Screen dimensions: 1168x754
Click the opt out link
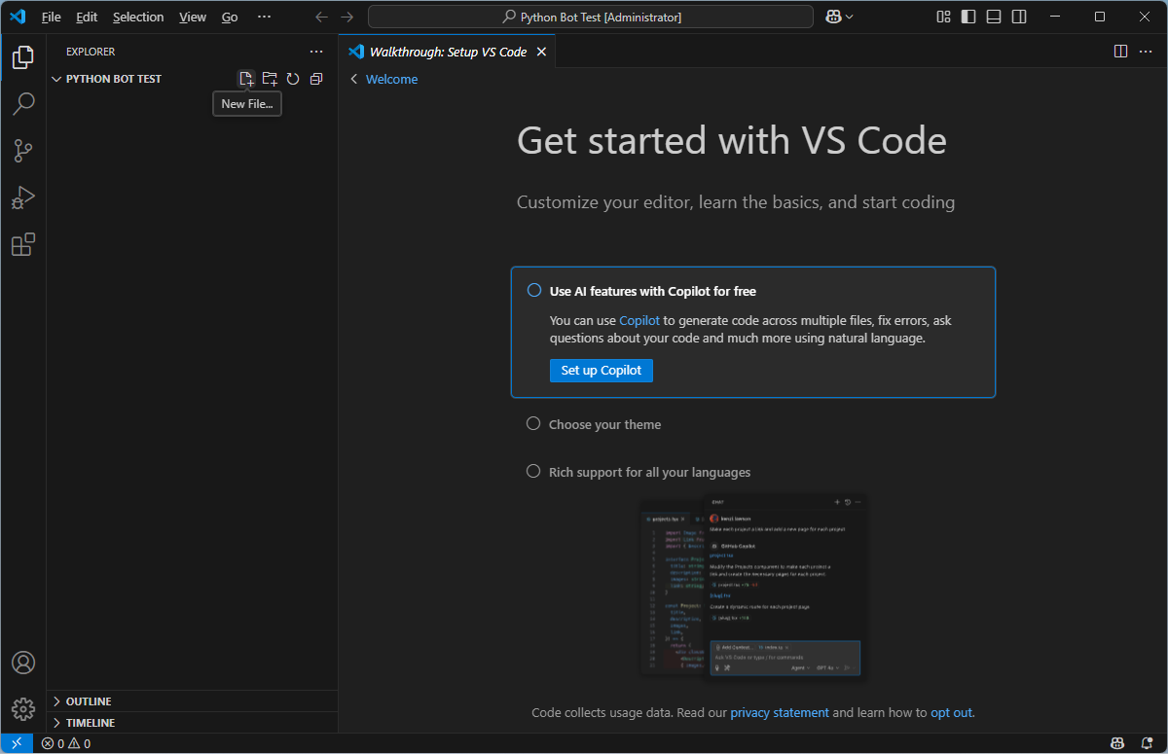coord(951,712)
